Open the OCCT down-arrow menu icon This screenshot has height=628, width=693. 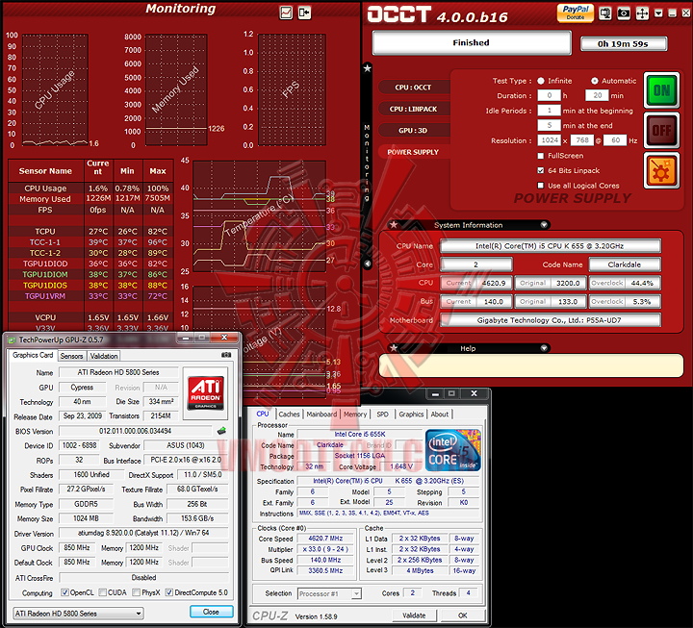[x=658, y=13]
